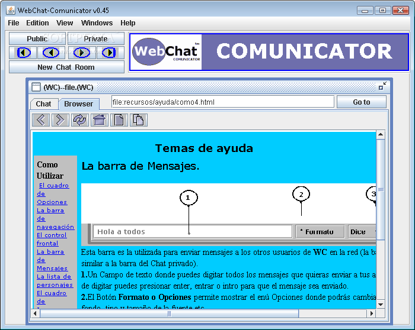
Task: Click horizontal scrollbar right arrow
Action: pos(371,313)
